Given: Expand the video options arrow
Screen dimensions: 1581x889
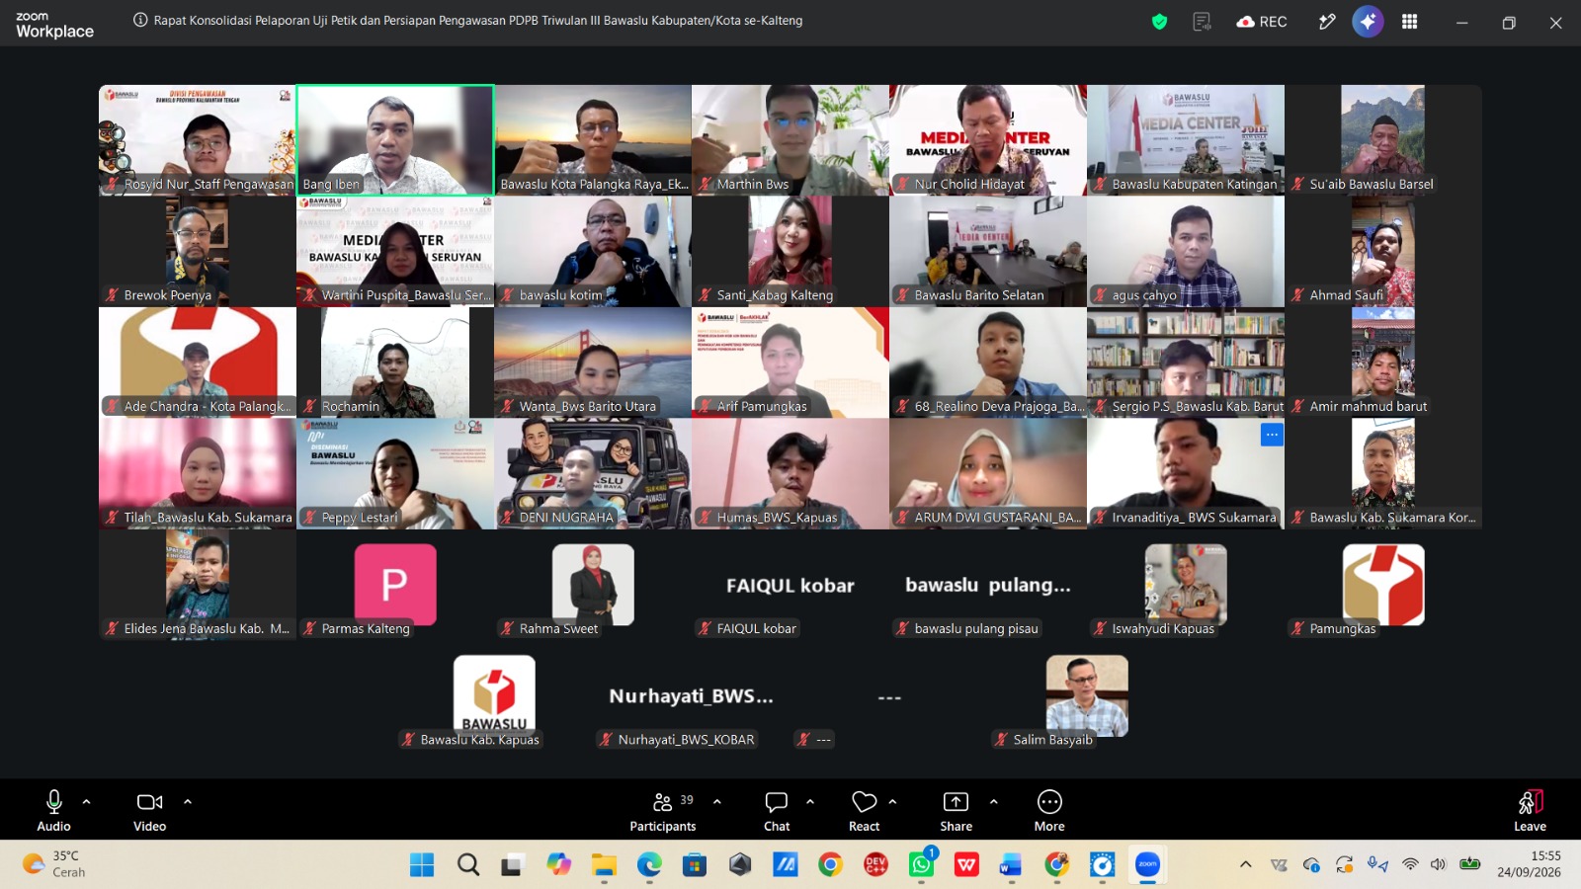Looking at the screenshot, I should click(188, 801).
